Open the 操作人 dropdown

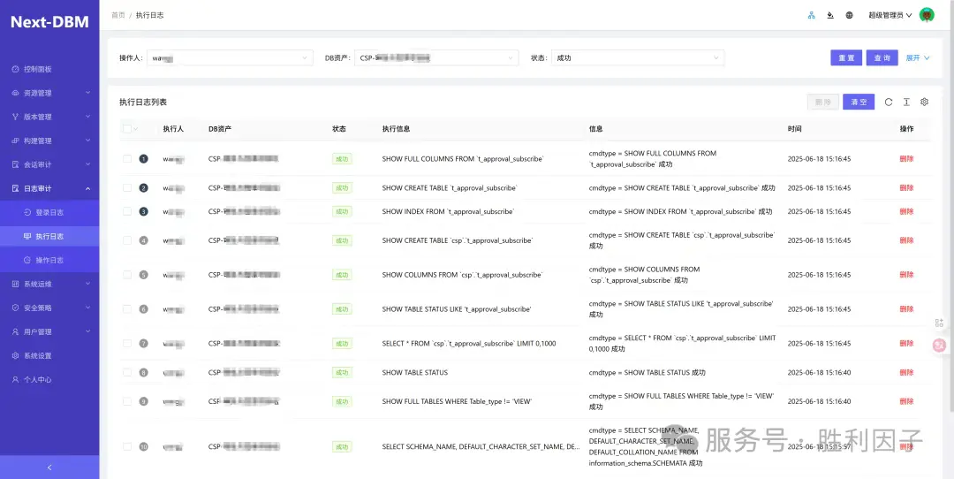230,57
